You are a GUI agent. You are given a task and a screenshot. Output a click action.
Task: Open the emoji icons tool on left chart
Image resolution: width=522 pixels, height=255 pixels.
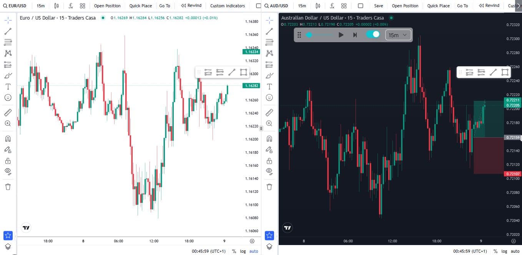coord(8,97)
